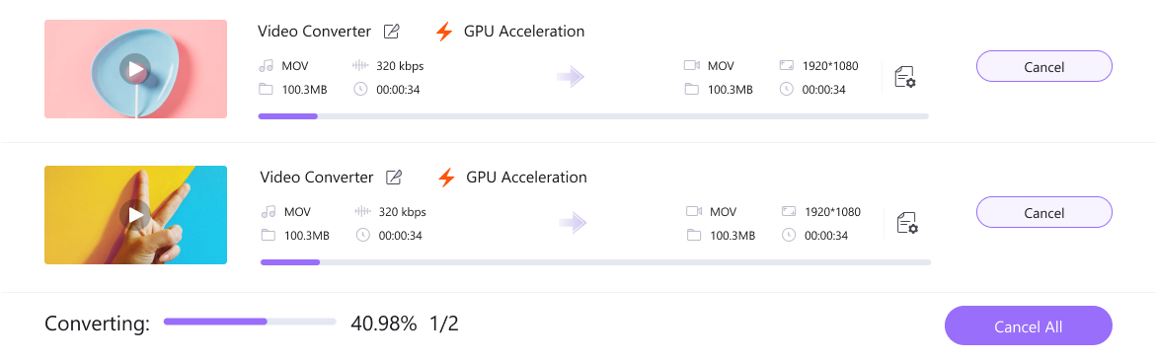1156x360 pixels.
Task: Click GPU Acceleration lightning icon on second video
Action: pyautogui.click(x=446, y=177)
